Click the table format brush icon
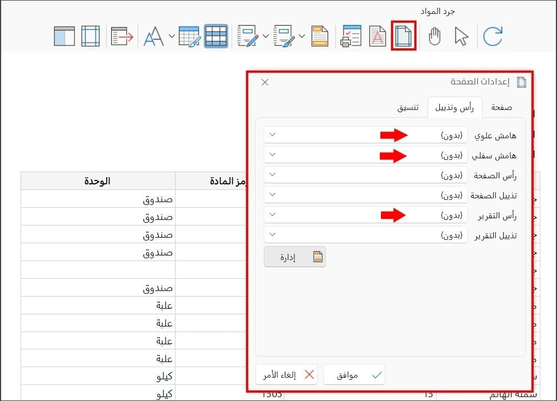The width and height of the screenshot is (557, 401). [189, 36]
